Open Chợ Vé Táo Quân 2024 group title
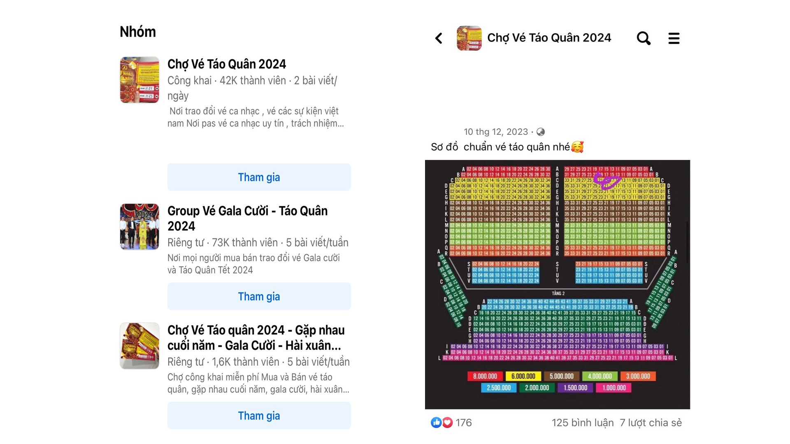The image size is (790, 444). [x=226, y=64]
